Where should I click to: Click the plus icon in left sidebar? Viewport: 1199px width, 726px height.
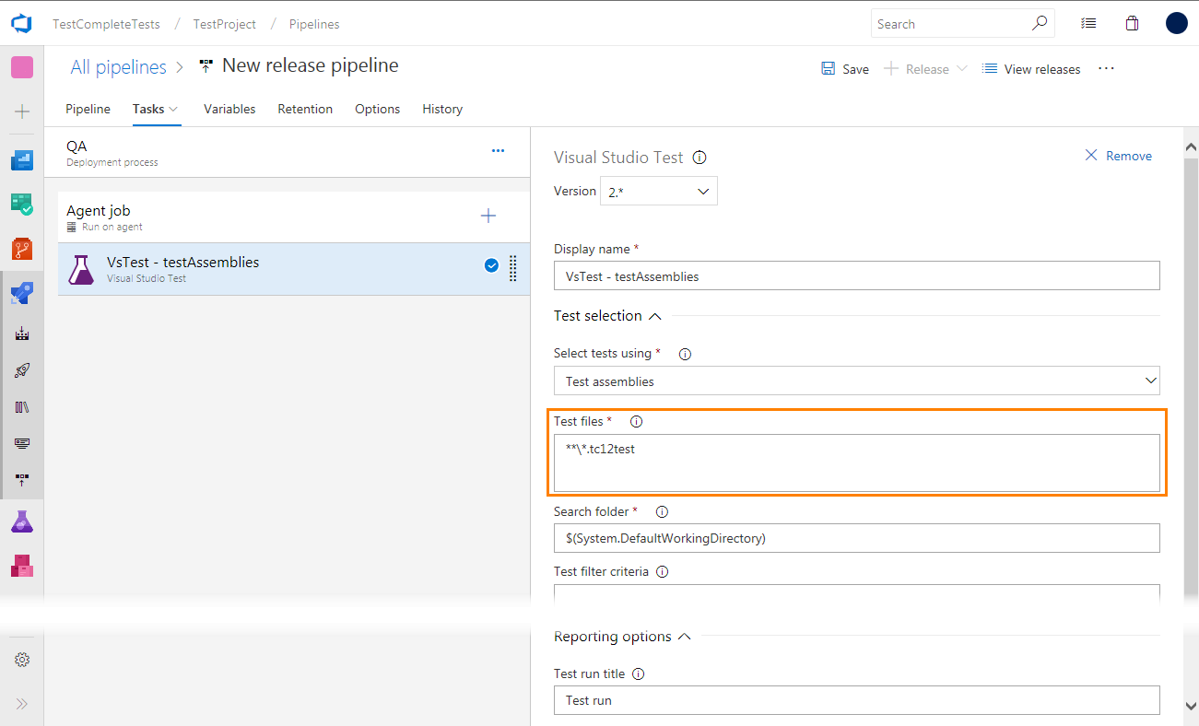pos(22,111)
